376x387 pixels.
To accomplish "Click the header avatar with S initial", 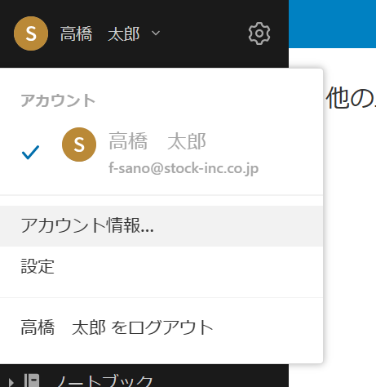I will (31, 33).
